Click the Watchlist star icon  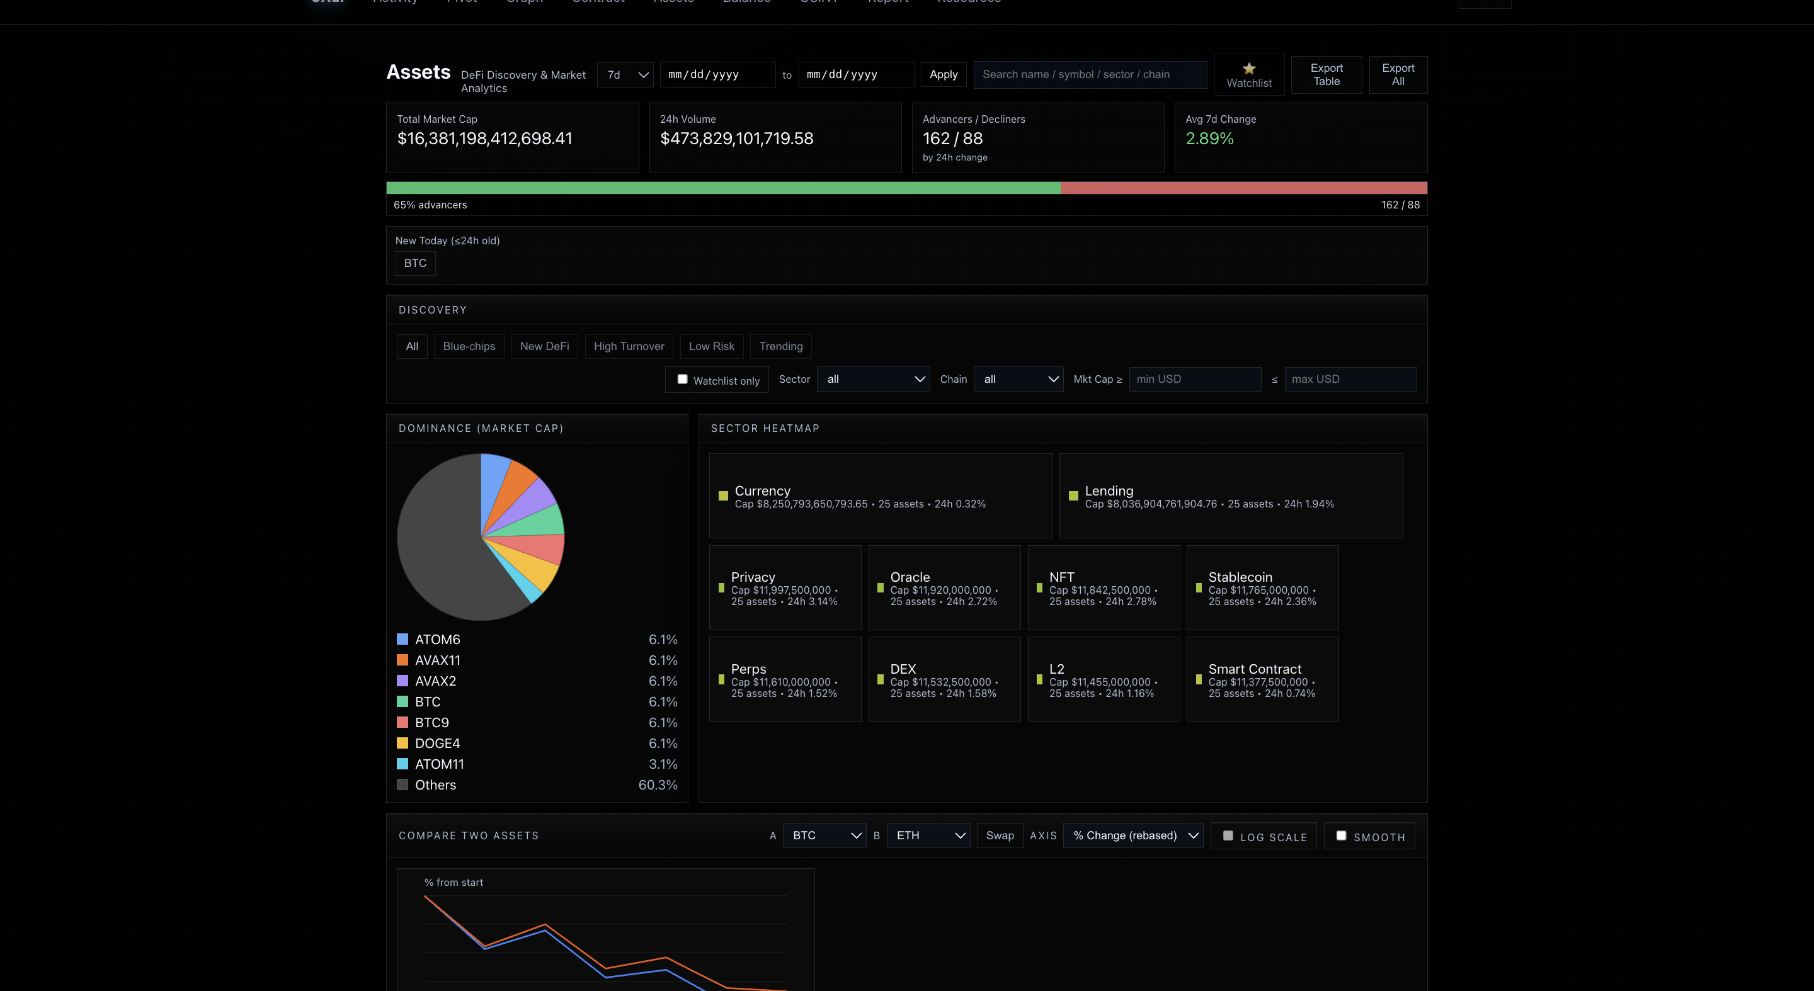(1248, 68)
